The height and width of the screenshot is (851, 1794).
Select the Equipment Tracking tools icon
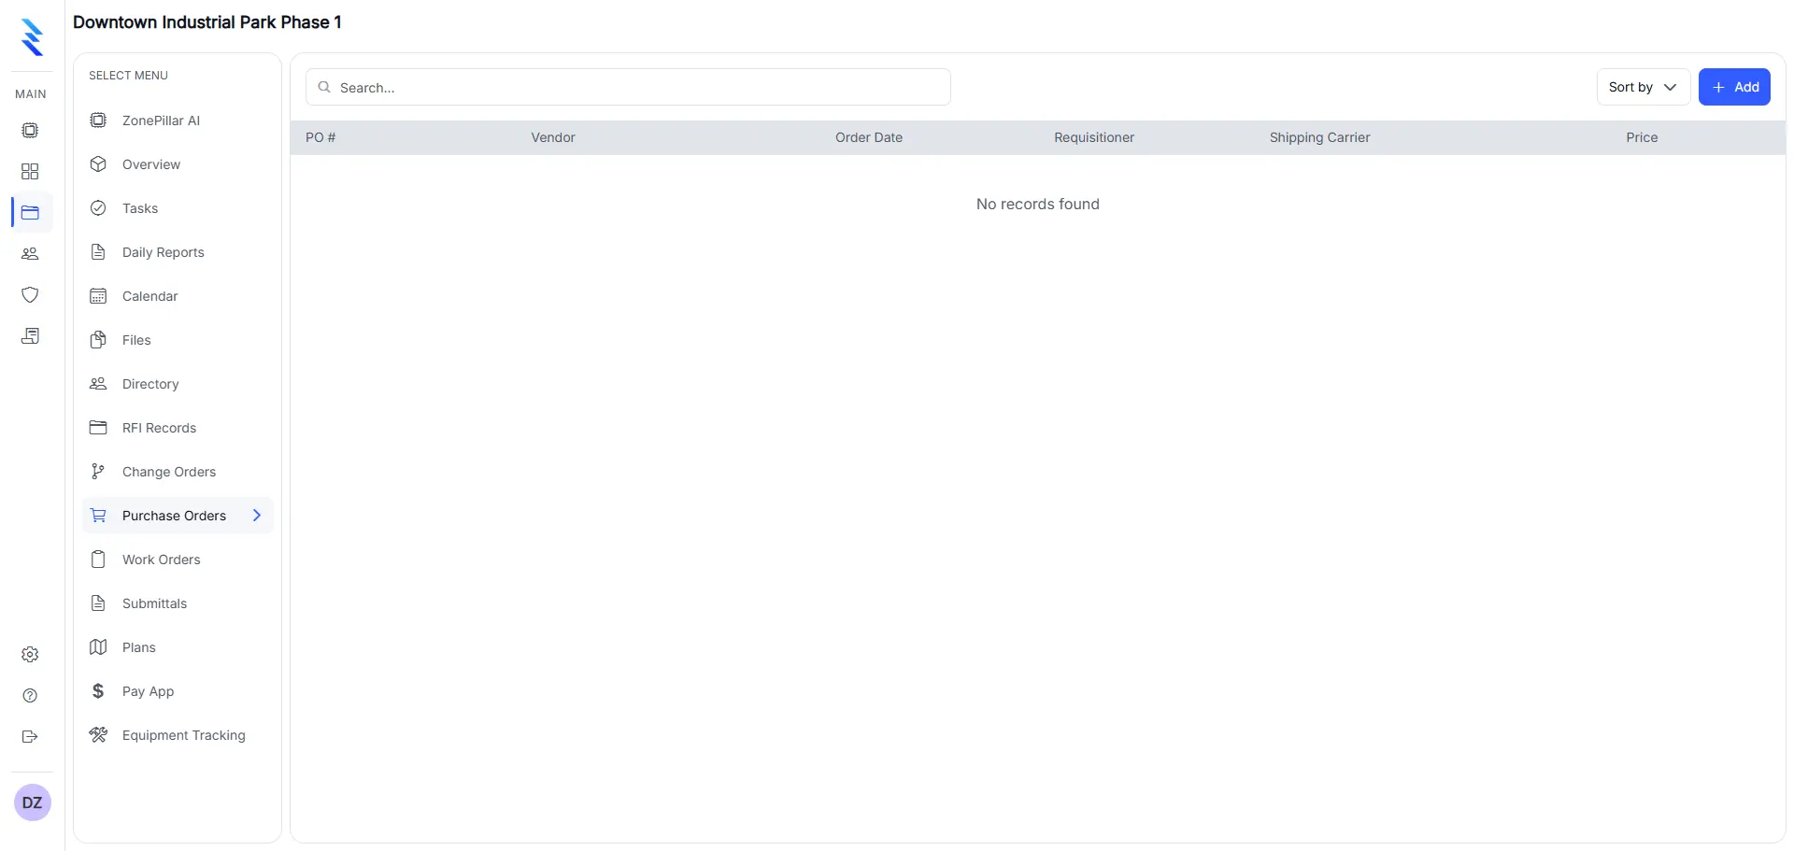pos(98,735)
